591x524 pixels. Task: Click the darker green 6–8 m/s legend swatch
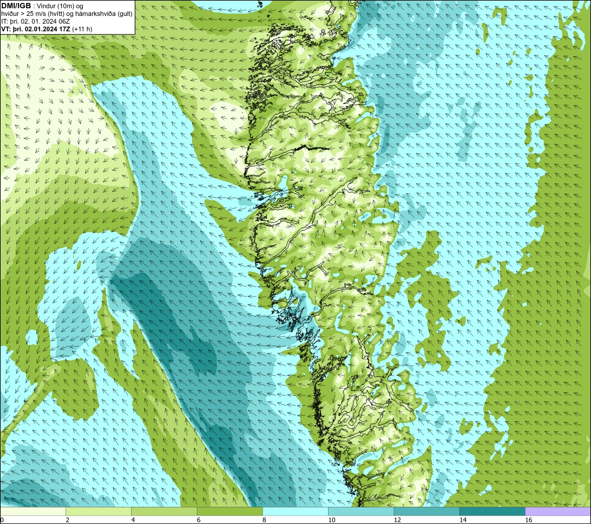(x=229, y=511)
